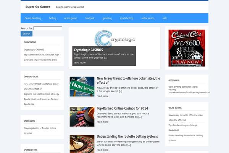This screenshot has height=153, width=229.
Task: Click the Online Casino widget heading
Action: tap(30, 42)
